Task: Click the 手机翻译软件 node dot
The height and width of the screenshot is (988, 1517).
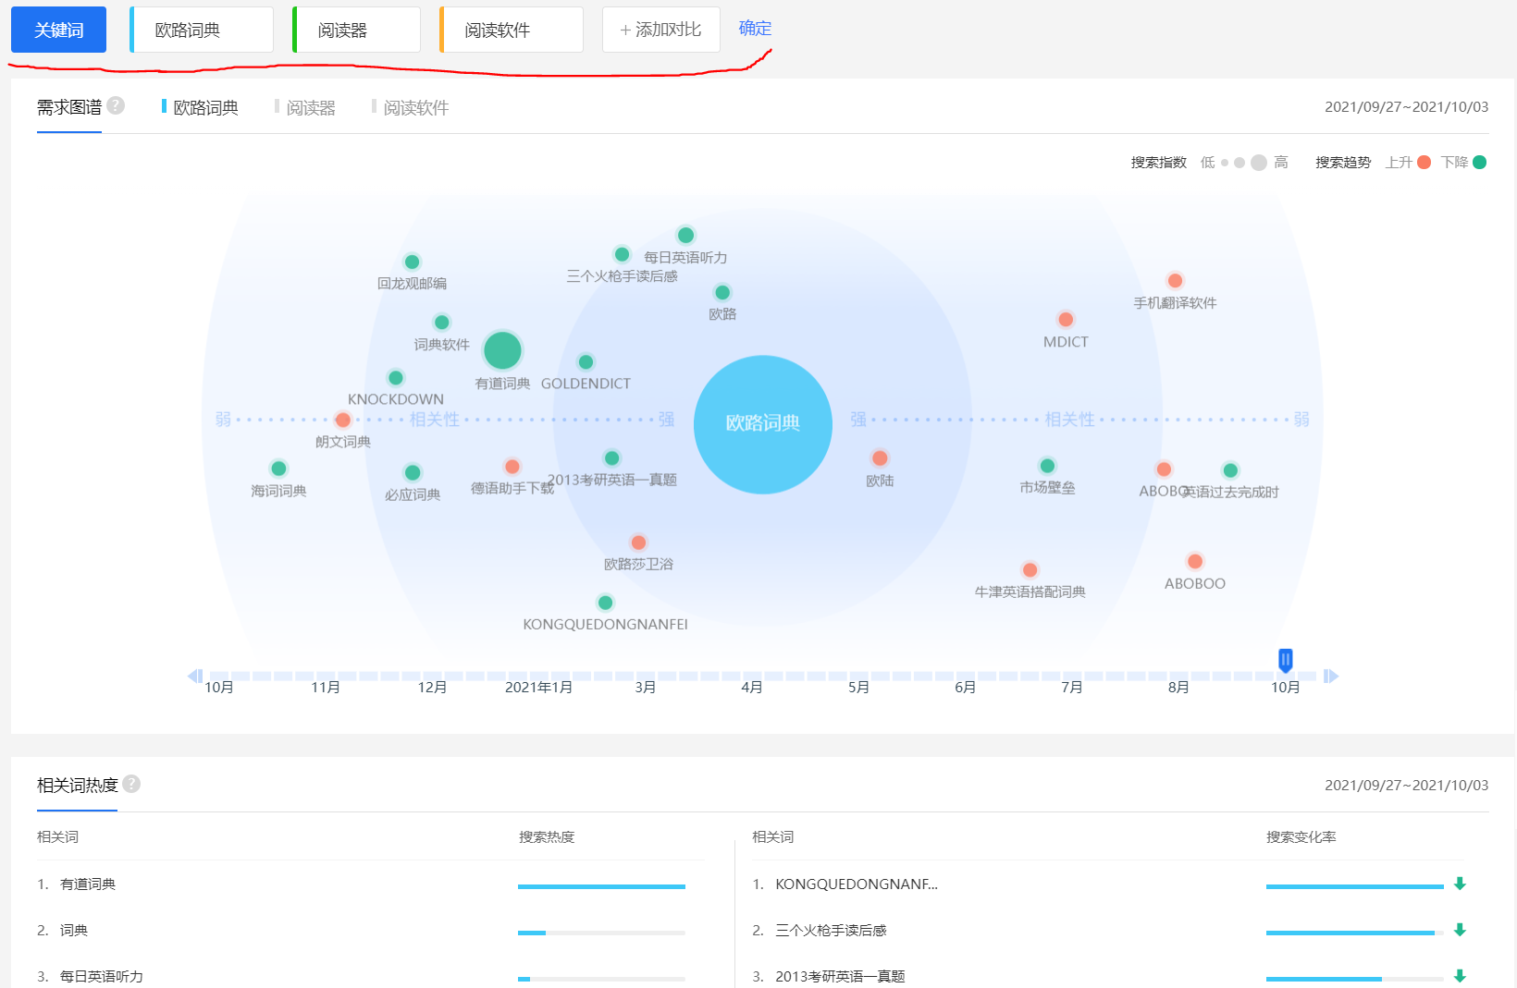Action: pos(1175,281)
